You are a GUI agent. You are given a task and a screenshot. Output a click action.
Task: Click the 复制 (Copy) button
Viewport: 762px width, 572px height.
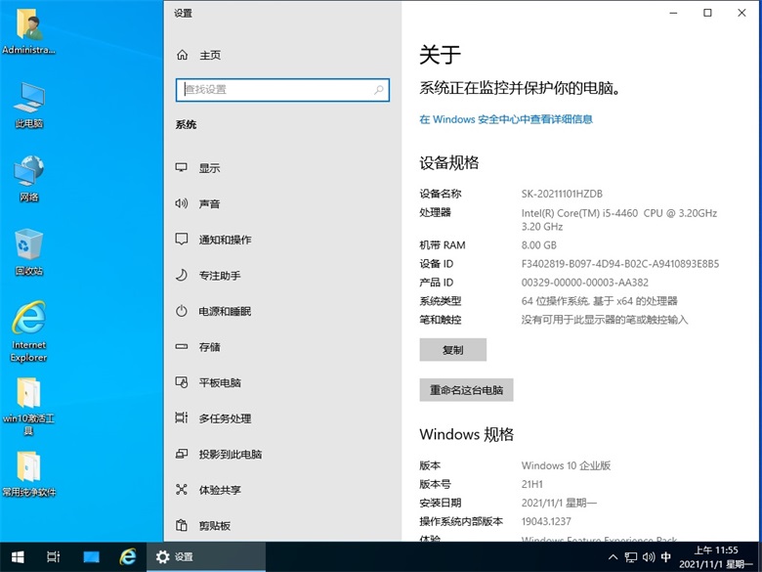452,350
